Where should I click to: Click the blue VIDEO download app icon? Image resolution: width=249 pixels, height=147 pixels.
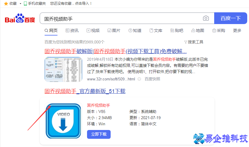[x=63, y=121]
